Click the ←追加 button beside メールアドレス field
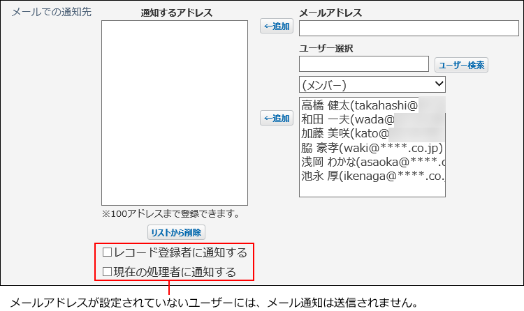This screenshot has width=524, height=311. (277, 26)
